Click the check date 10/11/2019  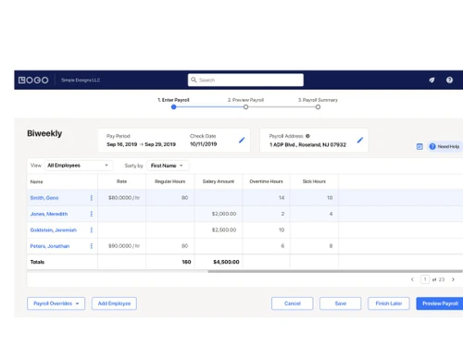[204, 144]
